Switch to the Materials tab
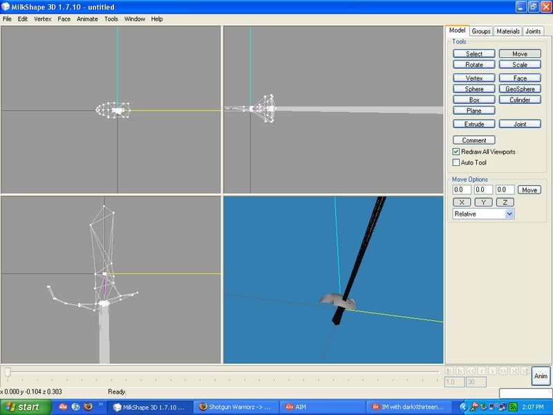Image resolution: width=553 pixels, height=415 pixels. coord(508,31)
